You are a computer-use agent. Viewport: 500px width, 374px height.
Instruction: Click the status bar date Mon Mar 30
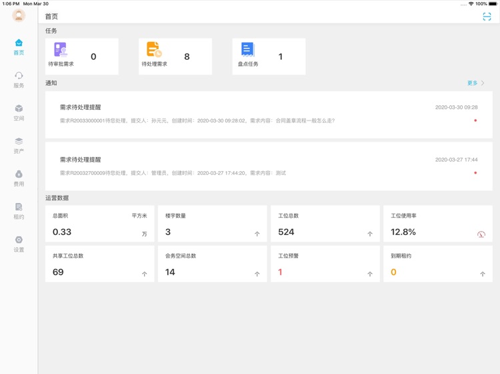[36, 4]
